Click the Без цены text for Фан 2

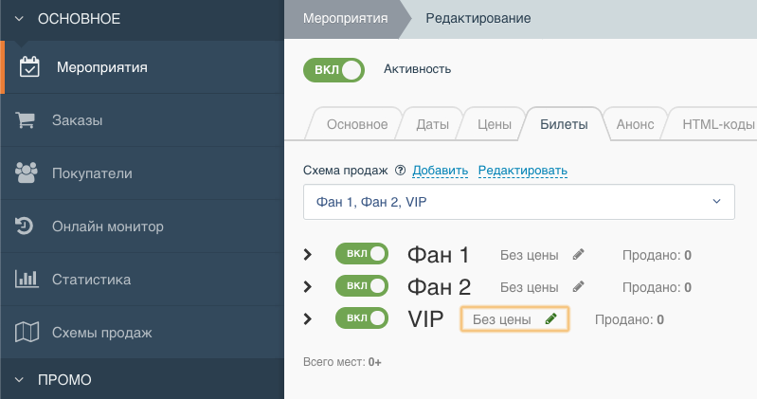(529, 287)
